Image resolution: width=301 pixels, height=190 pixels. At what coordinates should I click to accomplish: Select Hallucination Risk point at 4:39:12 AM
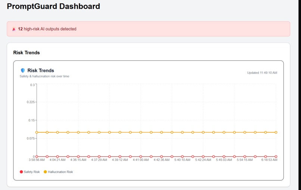tap(120, 132)
